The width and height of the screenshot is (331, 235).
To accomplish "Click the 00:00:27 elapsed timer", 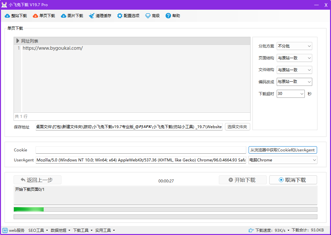I will click(166, 181).
